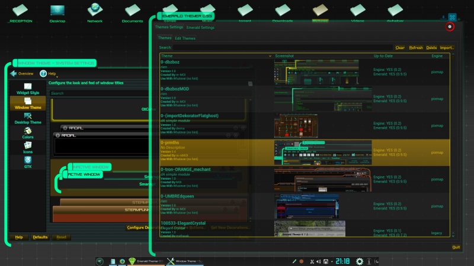Click the 0-tron-ORANGE_mechant screenshot thumbnail
This screenshot has width=474, height=266.
tap(323, 180)
